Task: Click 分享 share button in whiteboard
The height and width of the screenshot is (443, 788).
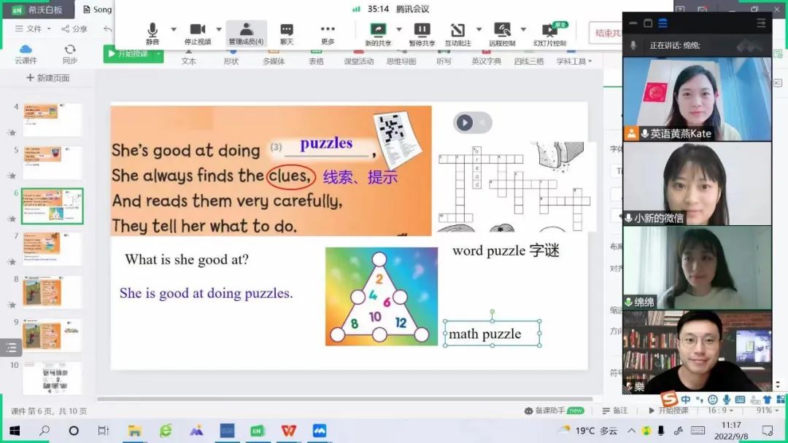Action: (x=74, y=28)
